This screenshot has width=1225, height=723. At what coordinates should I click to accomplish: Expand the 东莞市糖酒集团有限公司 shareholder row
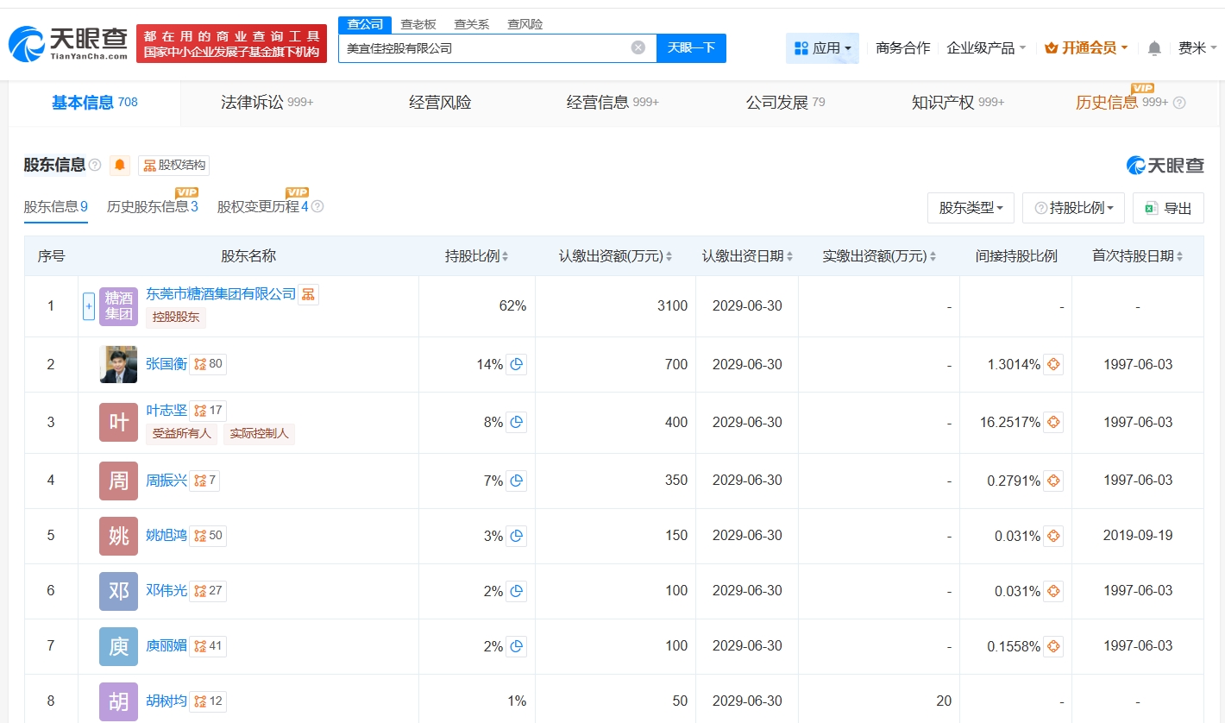pyautogui.click(x=88, y=306)
